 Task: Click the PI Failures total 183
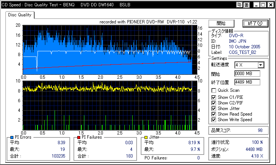(x=129, y=156)
